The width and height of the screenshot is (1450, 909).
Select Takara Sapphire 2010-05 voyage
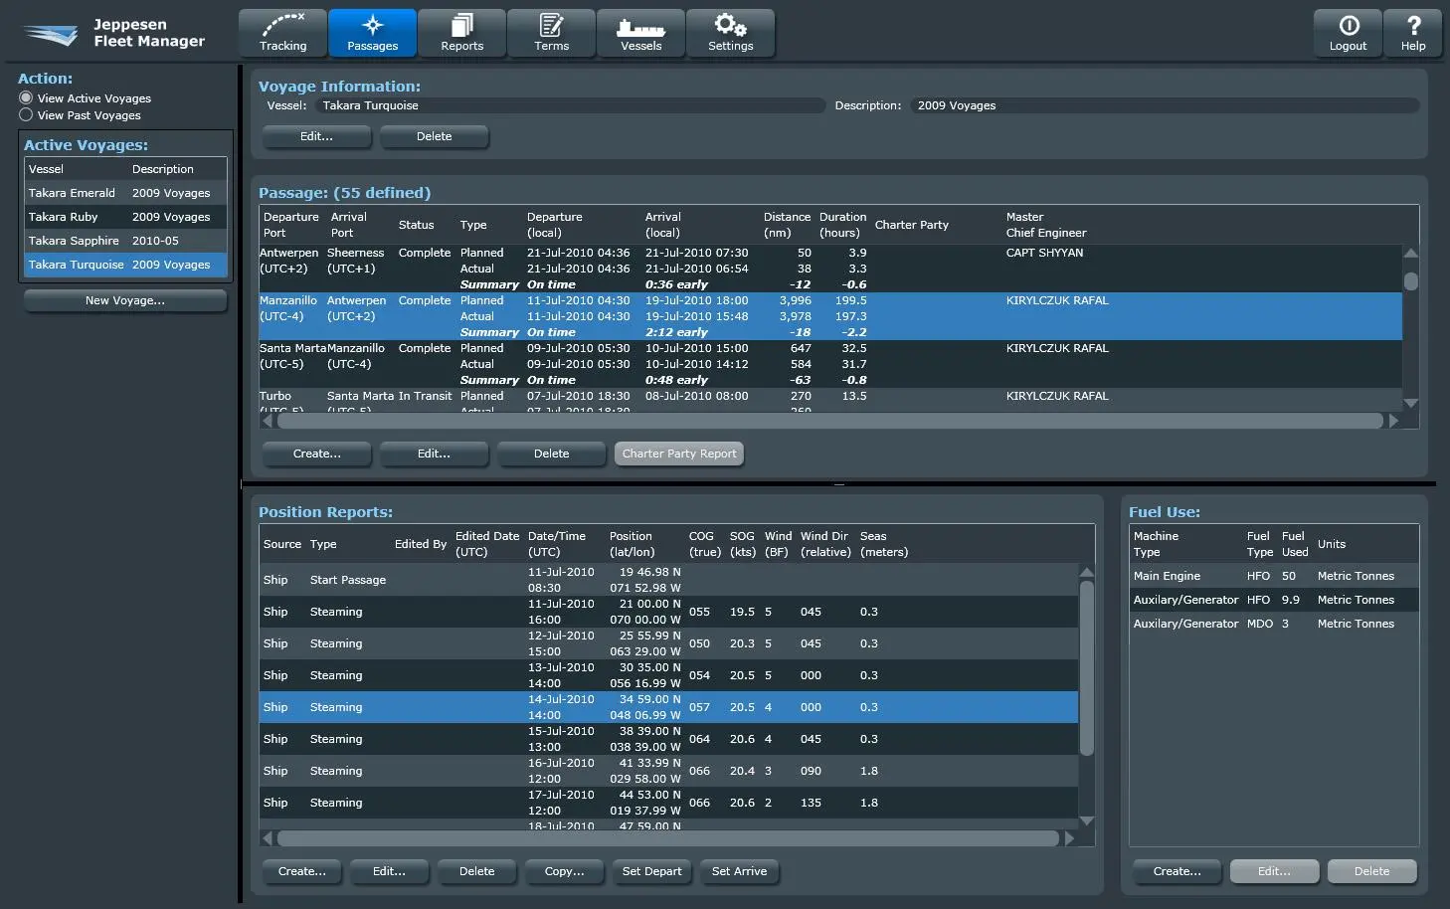point(125,241)
